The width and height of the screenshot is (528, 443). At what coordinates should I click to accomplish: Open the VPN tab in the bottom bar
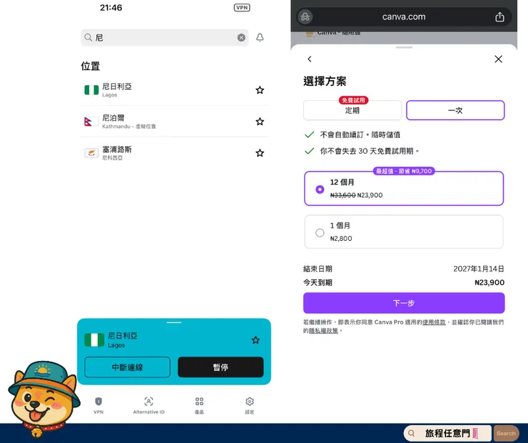pyautogui.click(x=98, y=405)
